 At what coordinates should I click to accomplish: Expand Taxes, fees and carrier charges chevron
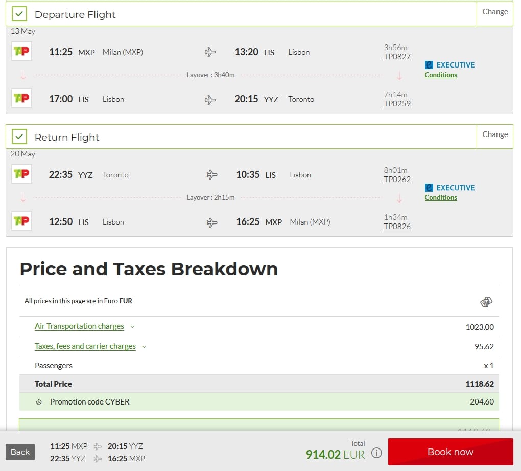144,347
